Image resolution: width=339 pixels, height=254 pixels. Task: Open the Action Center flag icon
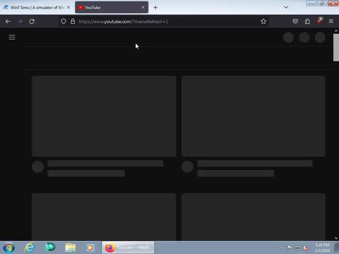tap(289, 248)
